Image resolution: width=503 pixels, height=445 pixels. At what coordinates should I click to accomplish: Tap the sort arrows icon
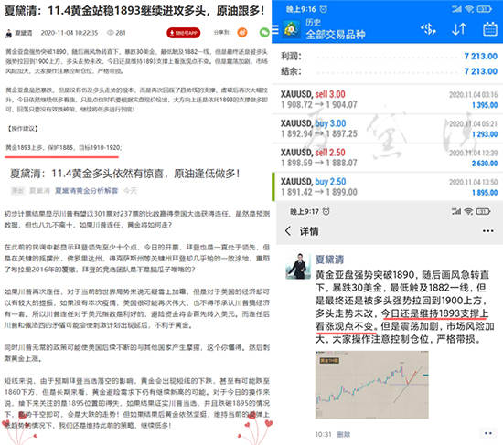click(459, 29)
